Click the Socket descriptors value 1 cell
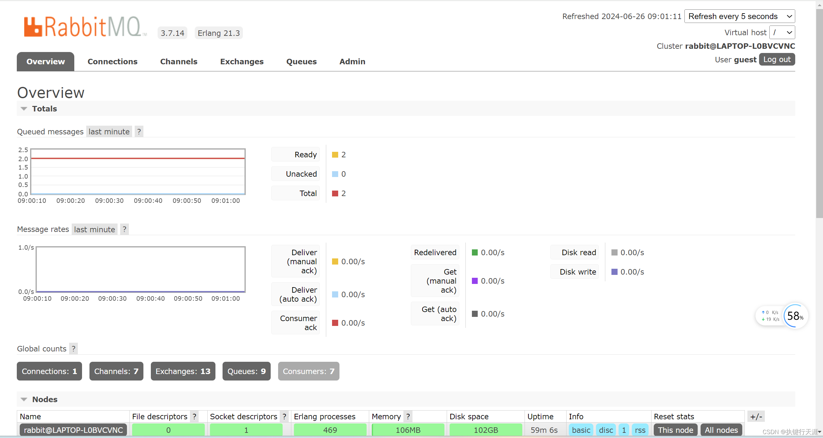The image size is (823, 438). (x=246, y=430)
